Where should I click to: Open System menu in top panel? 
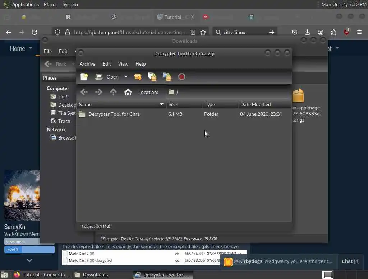tap(70, 4)
